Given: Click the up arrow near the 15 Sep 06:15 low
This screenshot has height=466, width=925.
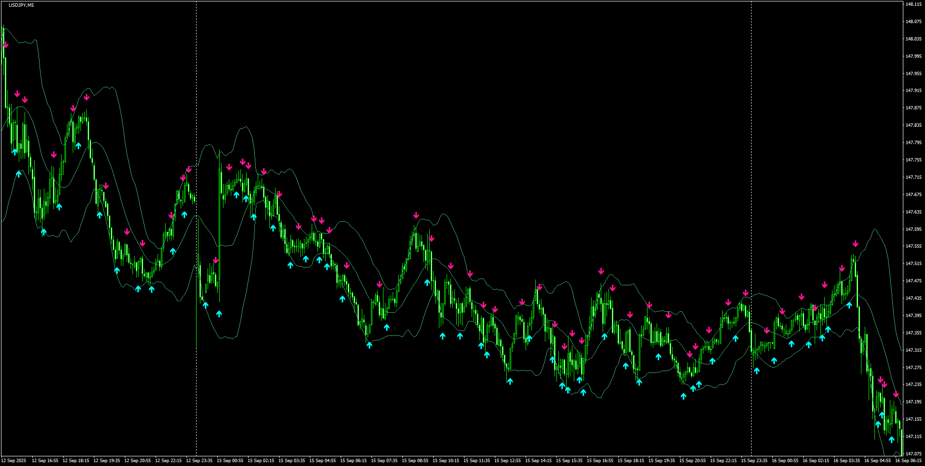Looking at the screenshot, I should coord(369,345).
